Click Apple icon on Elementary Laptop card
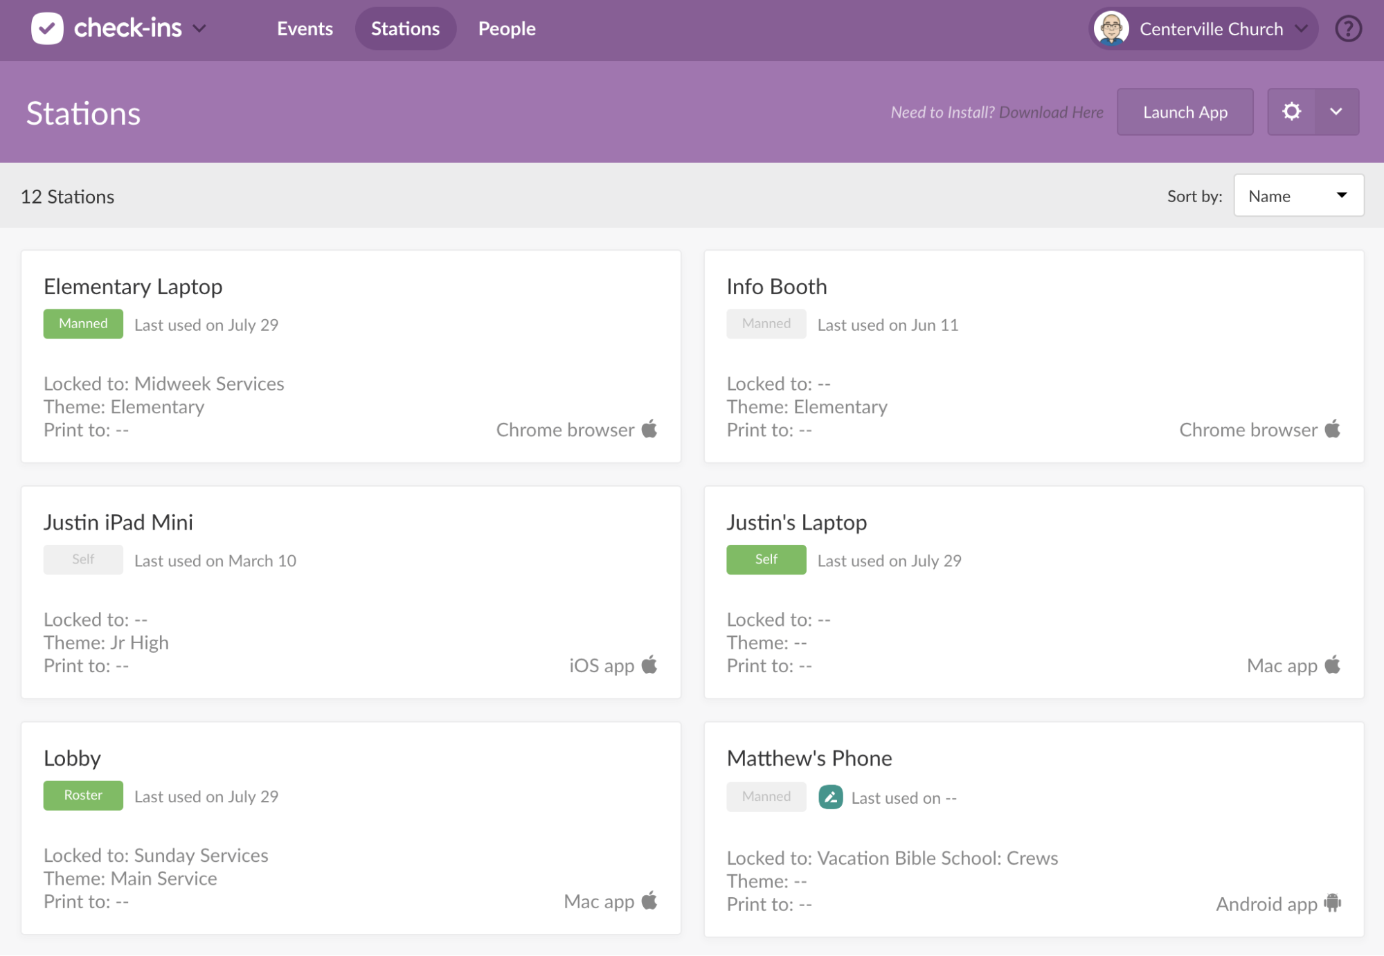 click(x=649, y=429)
